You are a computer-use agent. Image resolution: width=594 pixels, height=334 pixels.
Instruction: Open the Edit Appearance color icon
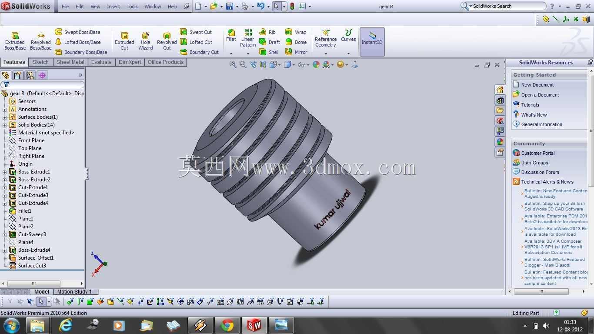click(316, 64)
